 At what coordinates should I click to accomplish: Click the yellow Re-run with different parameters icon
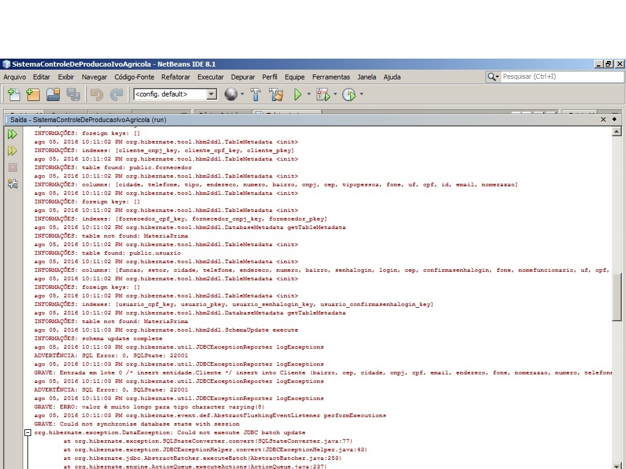point(12,151)
